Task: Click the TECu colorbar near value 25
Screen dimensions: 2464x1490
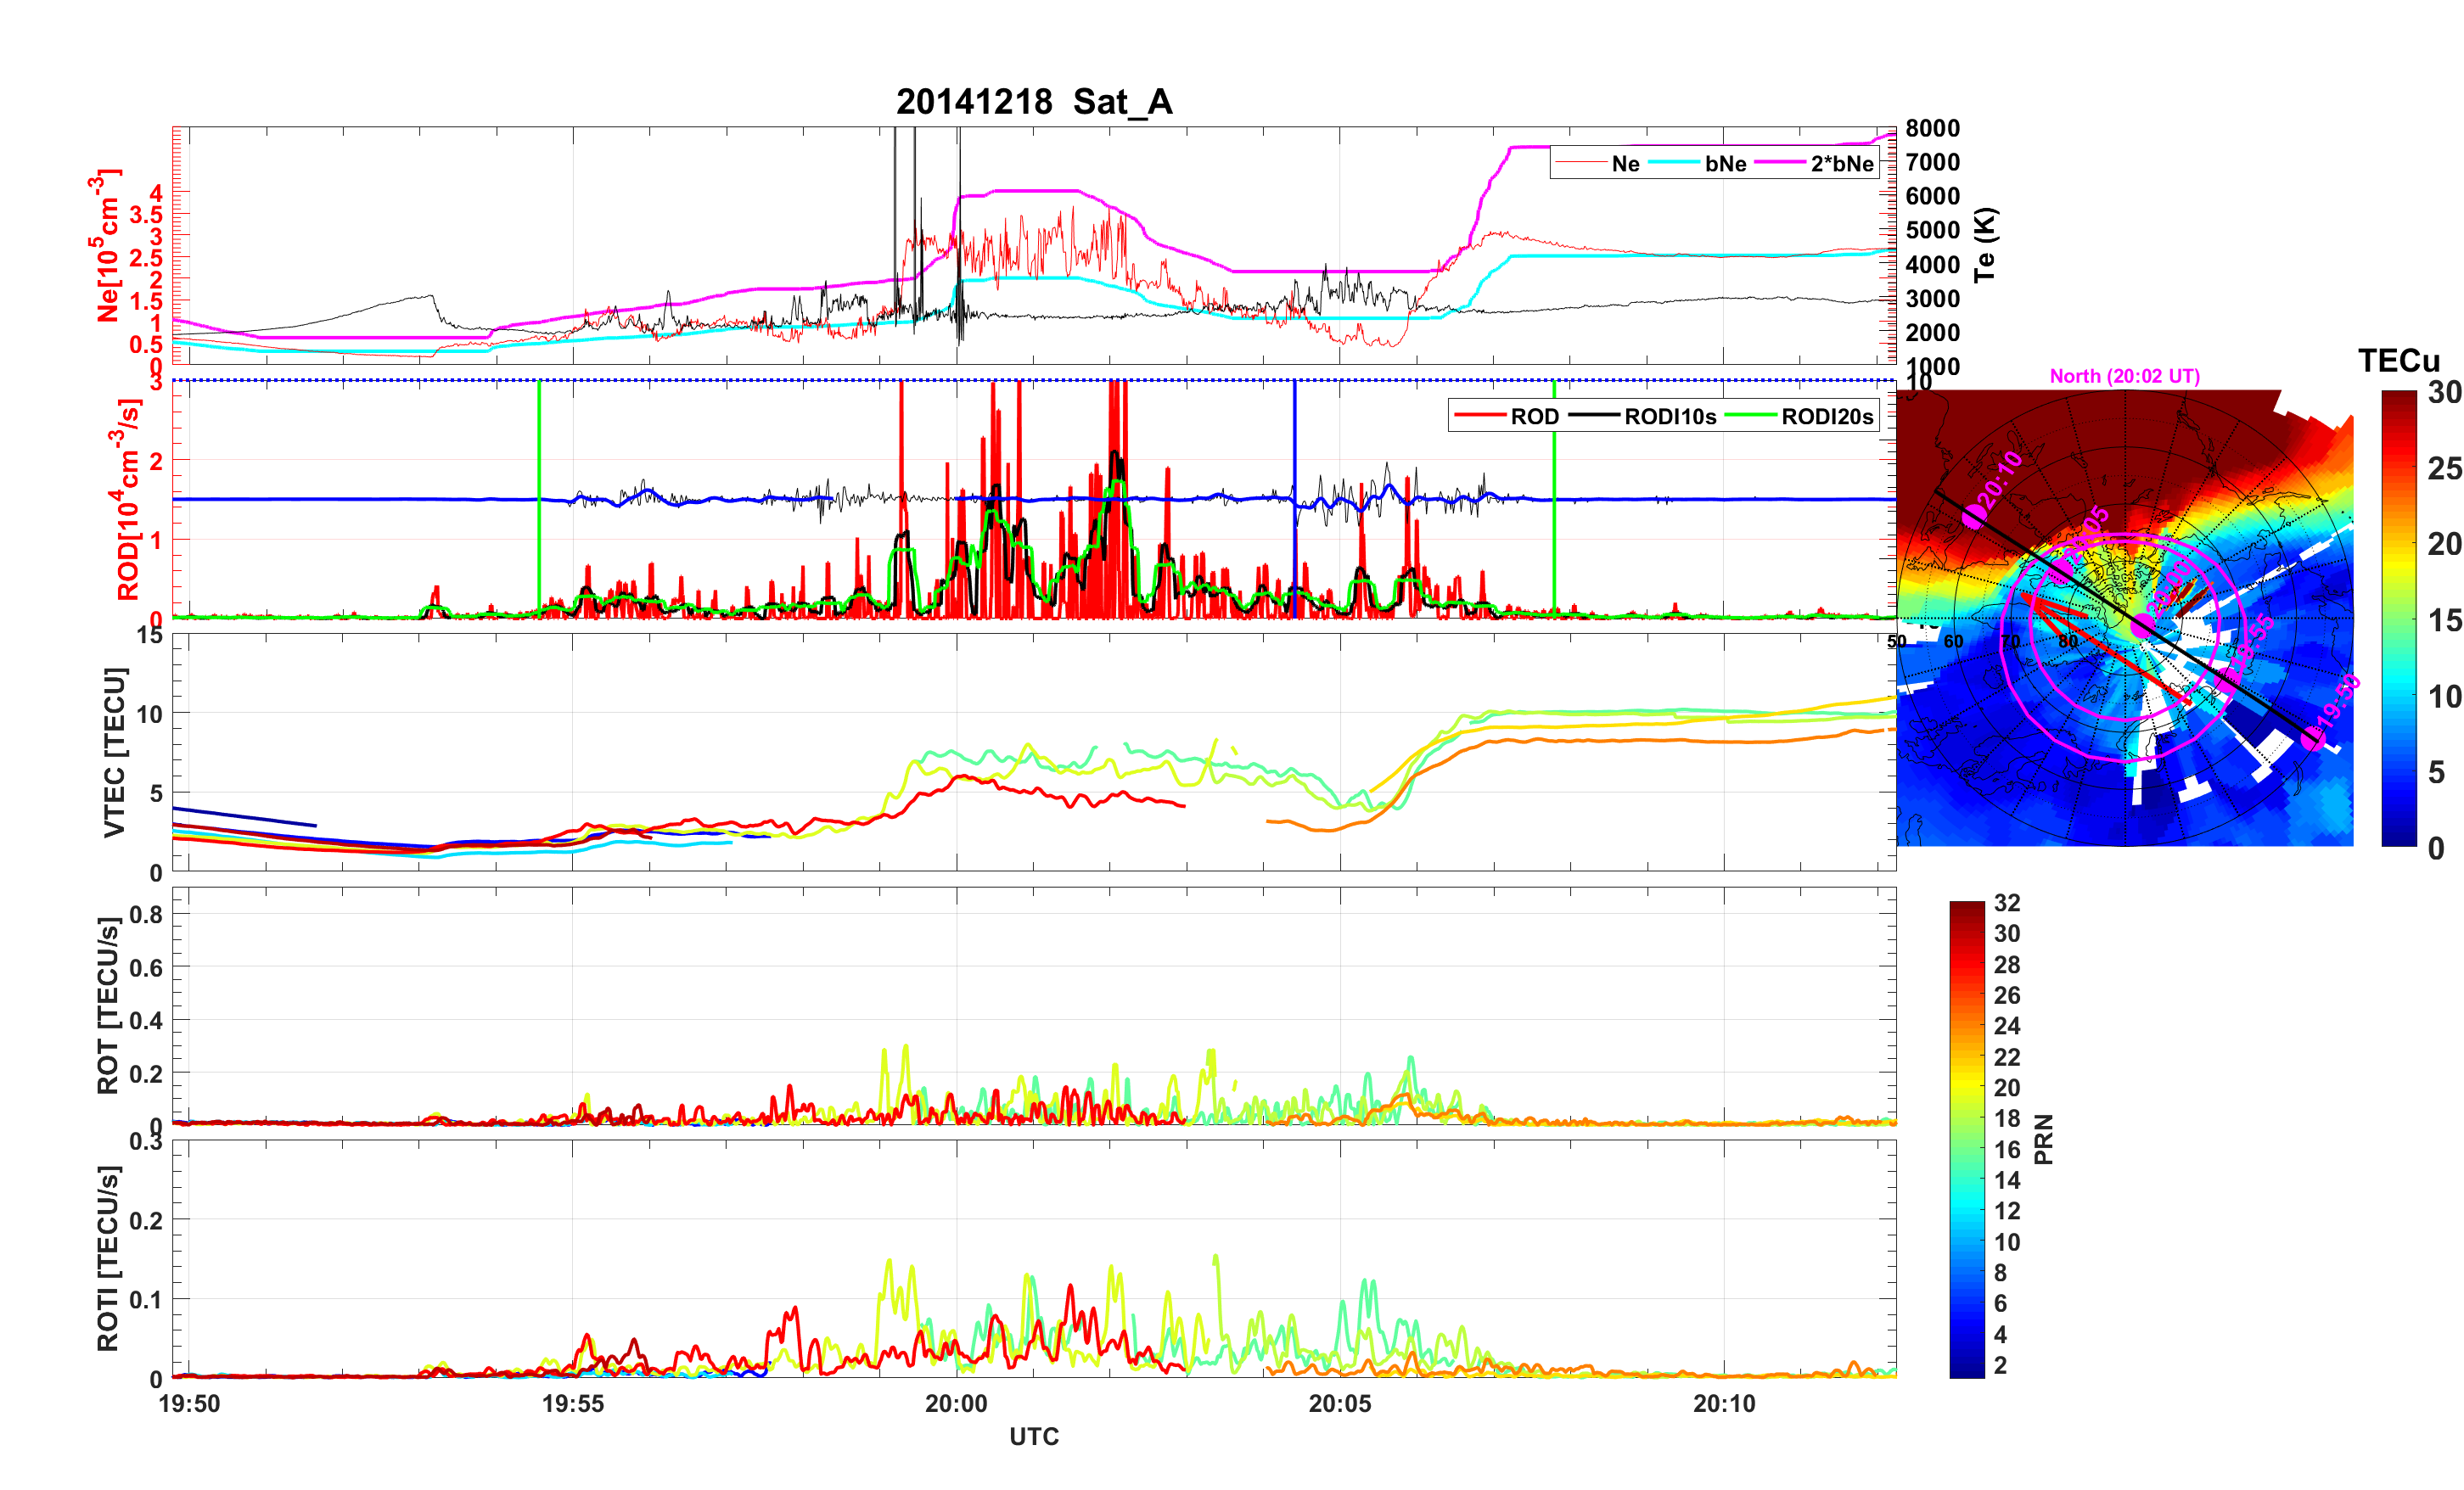Action: coord(2398,468)
